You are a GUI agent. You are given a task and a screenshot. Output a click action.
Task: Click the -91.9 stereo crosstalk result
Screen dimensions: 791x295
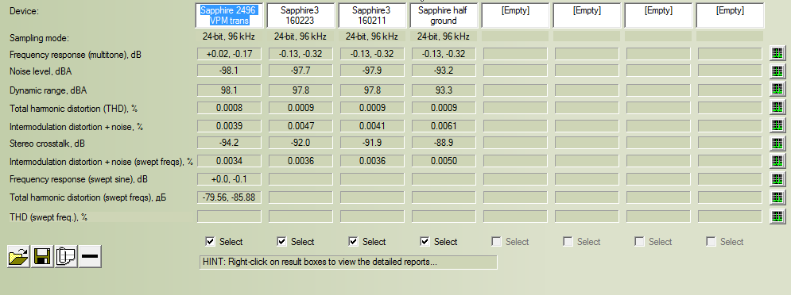(372, 143)
